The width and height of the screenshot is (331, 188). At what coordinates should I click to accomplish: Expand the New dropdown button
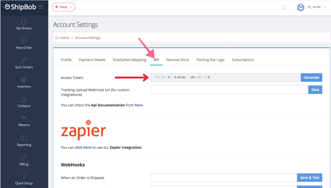point(64,7)
